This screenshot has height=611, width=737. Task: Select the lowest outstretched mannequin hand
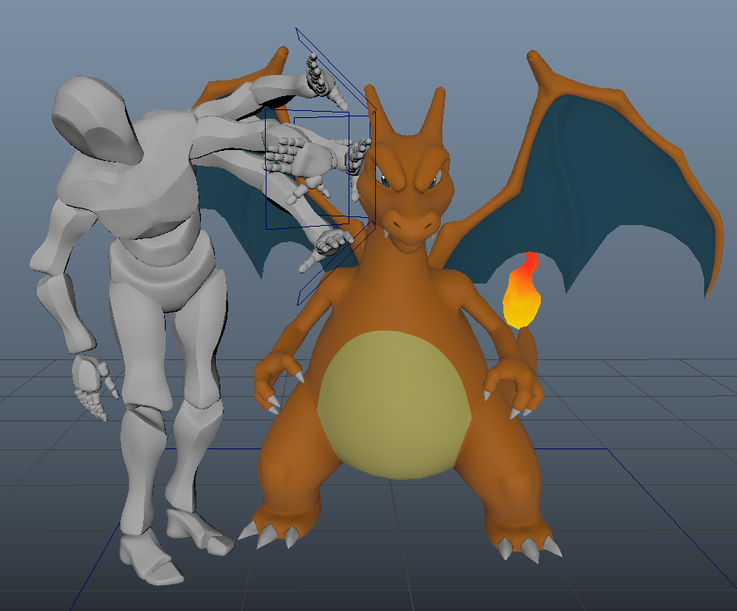[327, 245]
